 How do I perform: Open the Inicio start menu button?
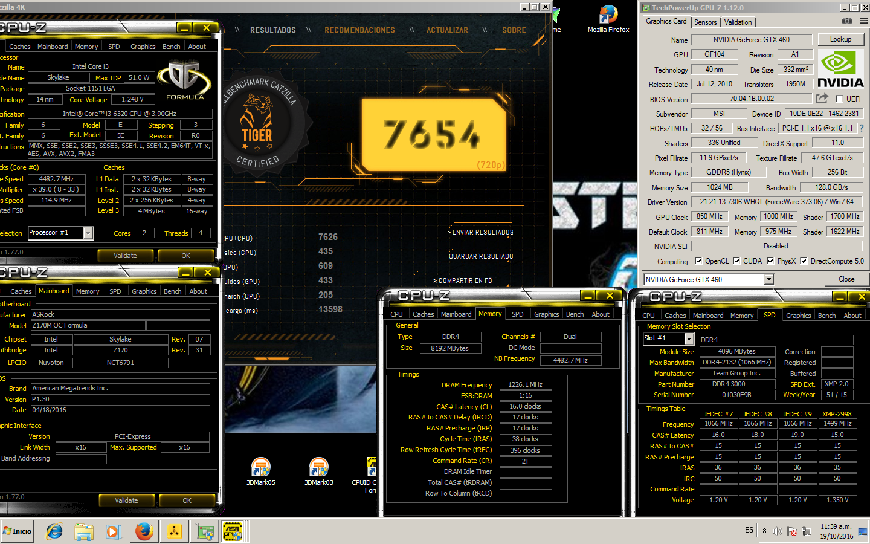click(18, 531)
